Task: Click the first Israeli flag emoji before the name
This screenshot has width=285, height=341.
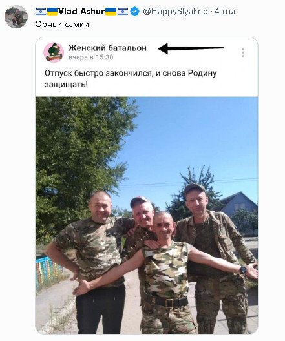Action: (41, 12)
